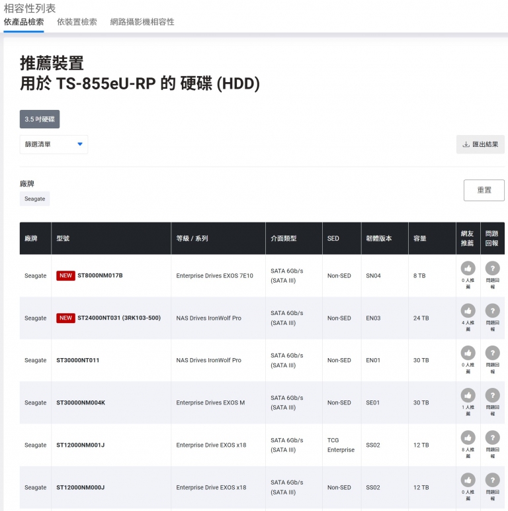Image resolution: width=508 pixels, height=511 pixels.
Task: Click NEW badge beside ST24000NT031
Action: tap(65, 318)
